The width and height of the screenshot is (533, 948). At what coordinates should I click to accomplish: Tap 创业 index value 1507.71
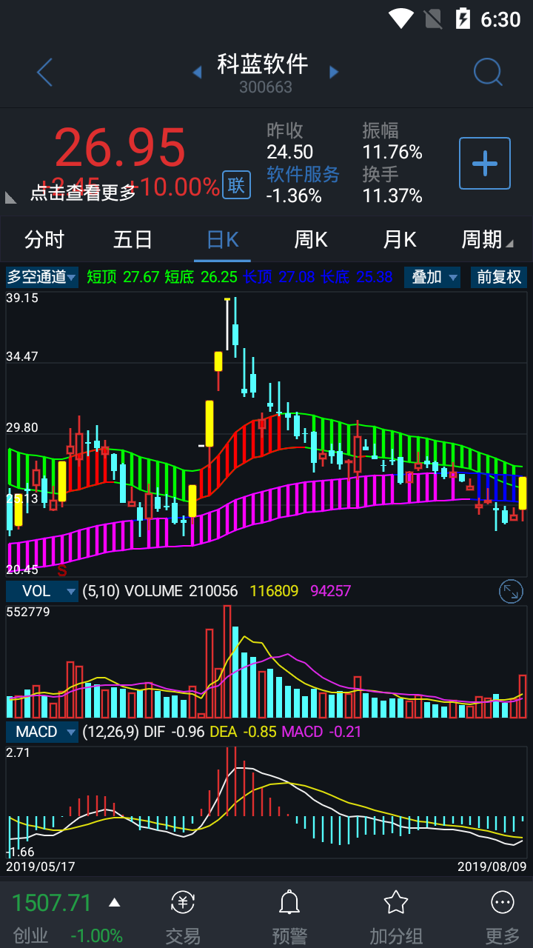pyautogui.click(x=52, y=903)
